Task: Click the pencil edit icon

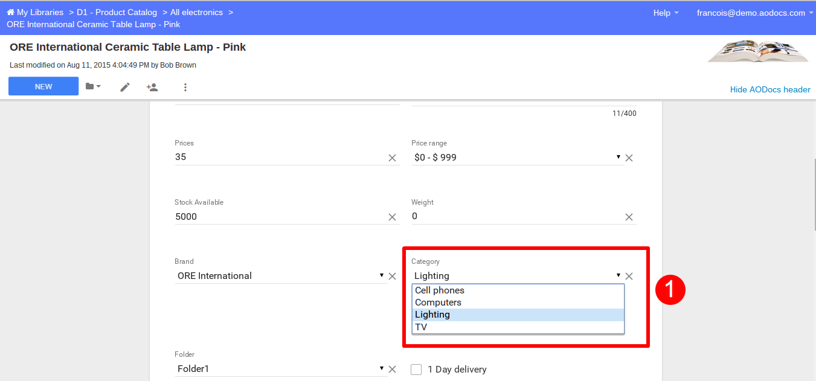Action: click(x=125, y=87)
